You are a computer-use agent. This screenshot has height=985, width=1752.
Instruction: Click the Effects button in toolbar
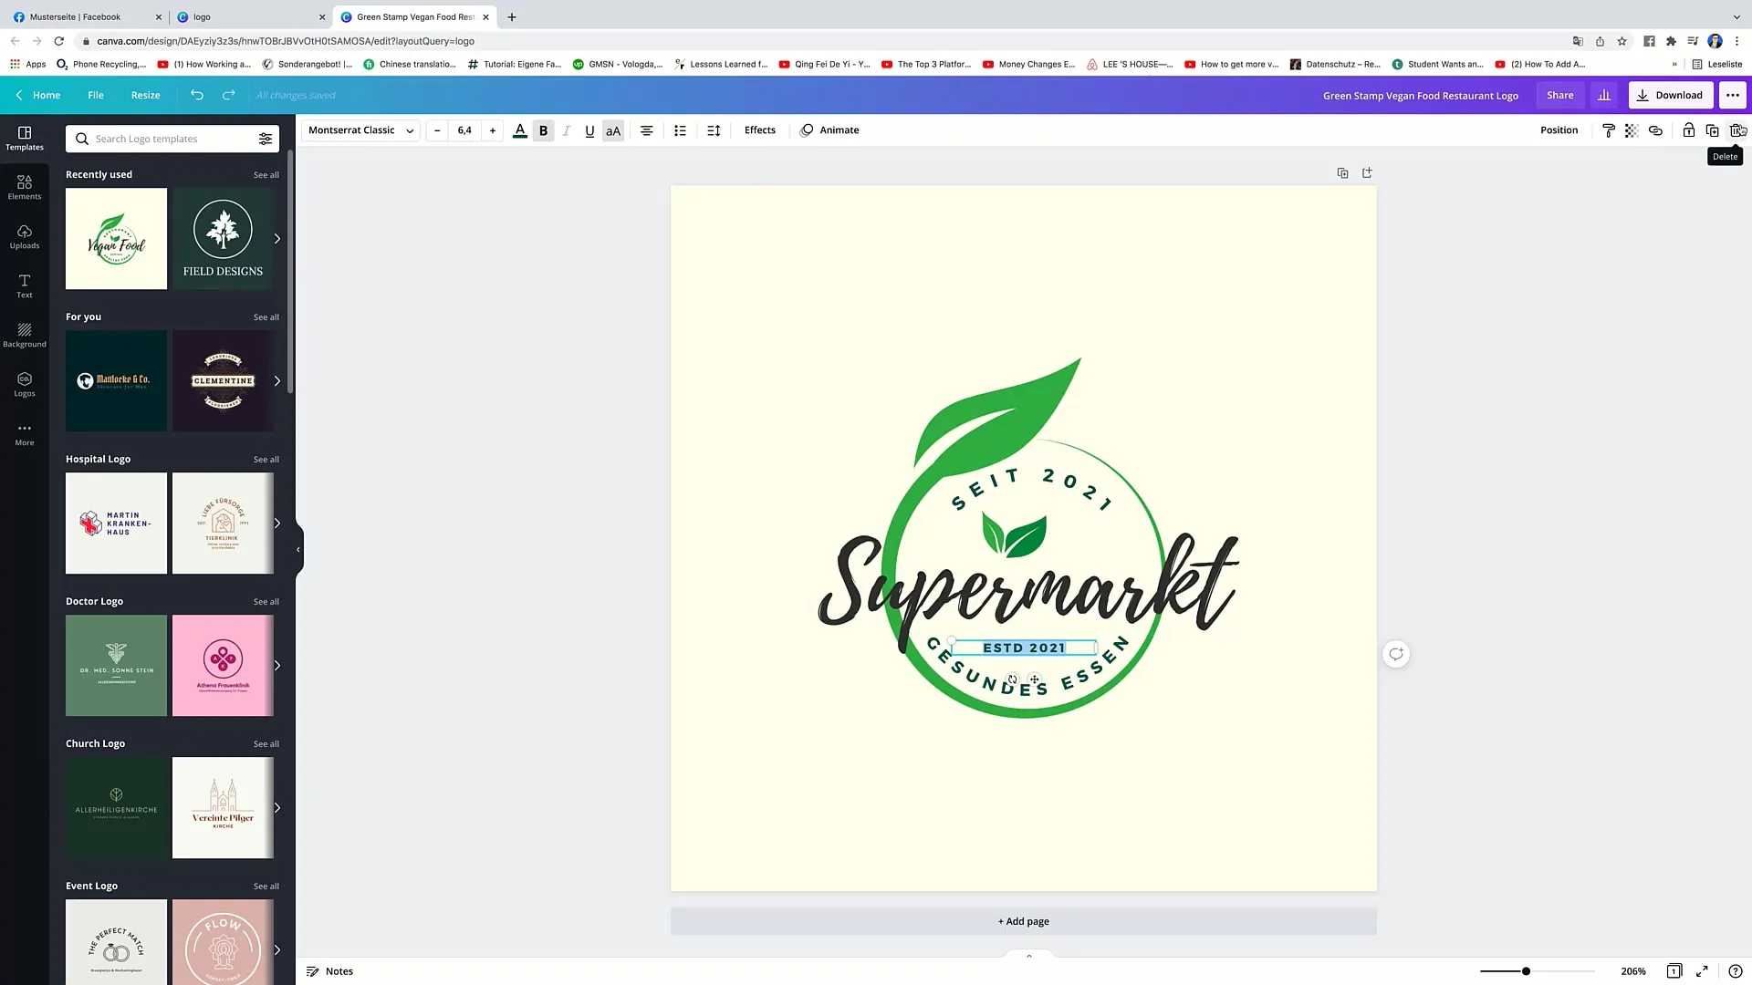coord(759,130)
